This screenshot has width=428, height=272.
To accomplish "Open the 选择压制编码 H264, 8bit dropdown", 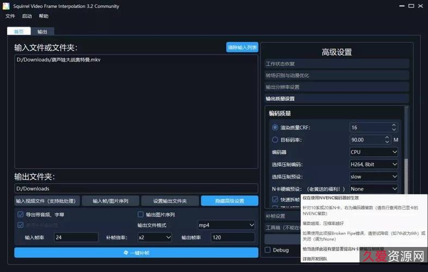I will (374, 164).
